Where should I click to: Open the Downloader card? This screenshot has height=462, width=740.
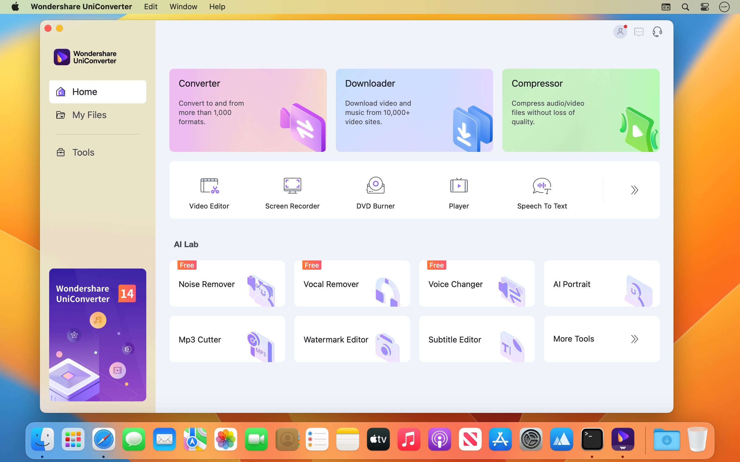click(x=414, y=110)
